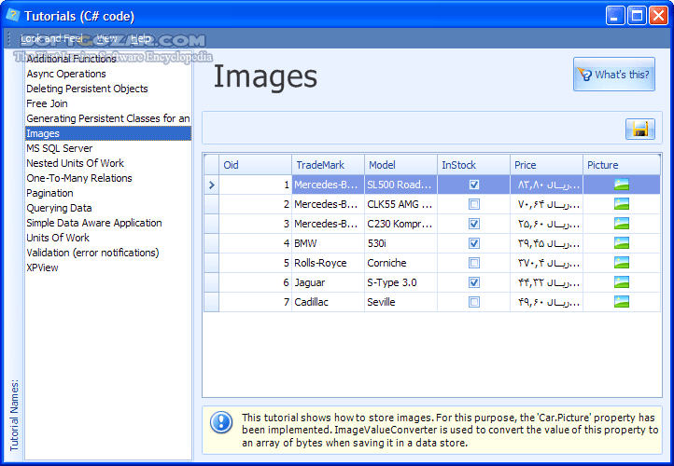This screenshot has width=674, height=466.
Task: Click picture icon in Rolls-Royce Corniche row
Action: [622, 263]
